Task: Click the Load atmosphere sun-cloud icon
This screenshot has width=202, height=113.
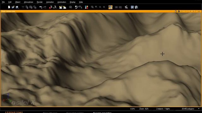Action: tap(61, 7)
